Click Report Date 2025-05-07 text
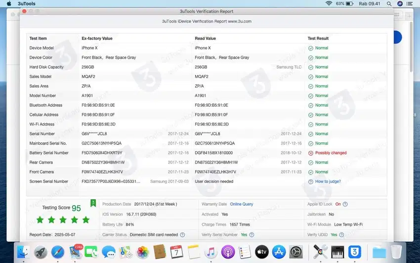The height and width of the screenshot is (263, 420). (52, 235)
